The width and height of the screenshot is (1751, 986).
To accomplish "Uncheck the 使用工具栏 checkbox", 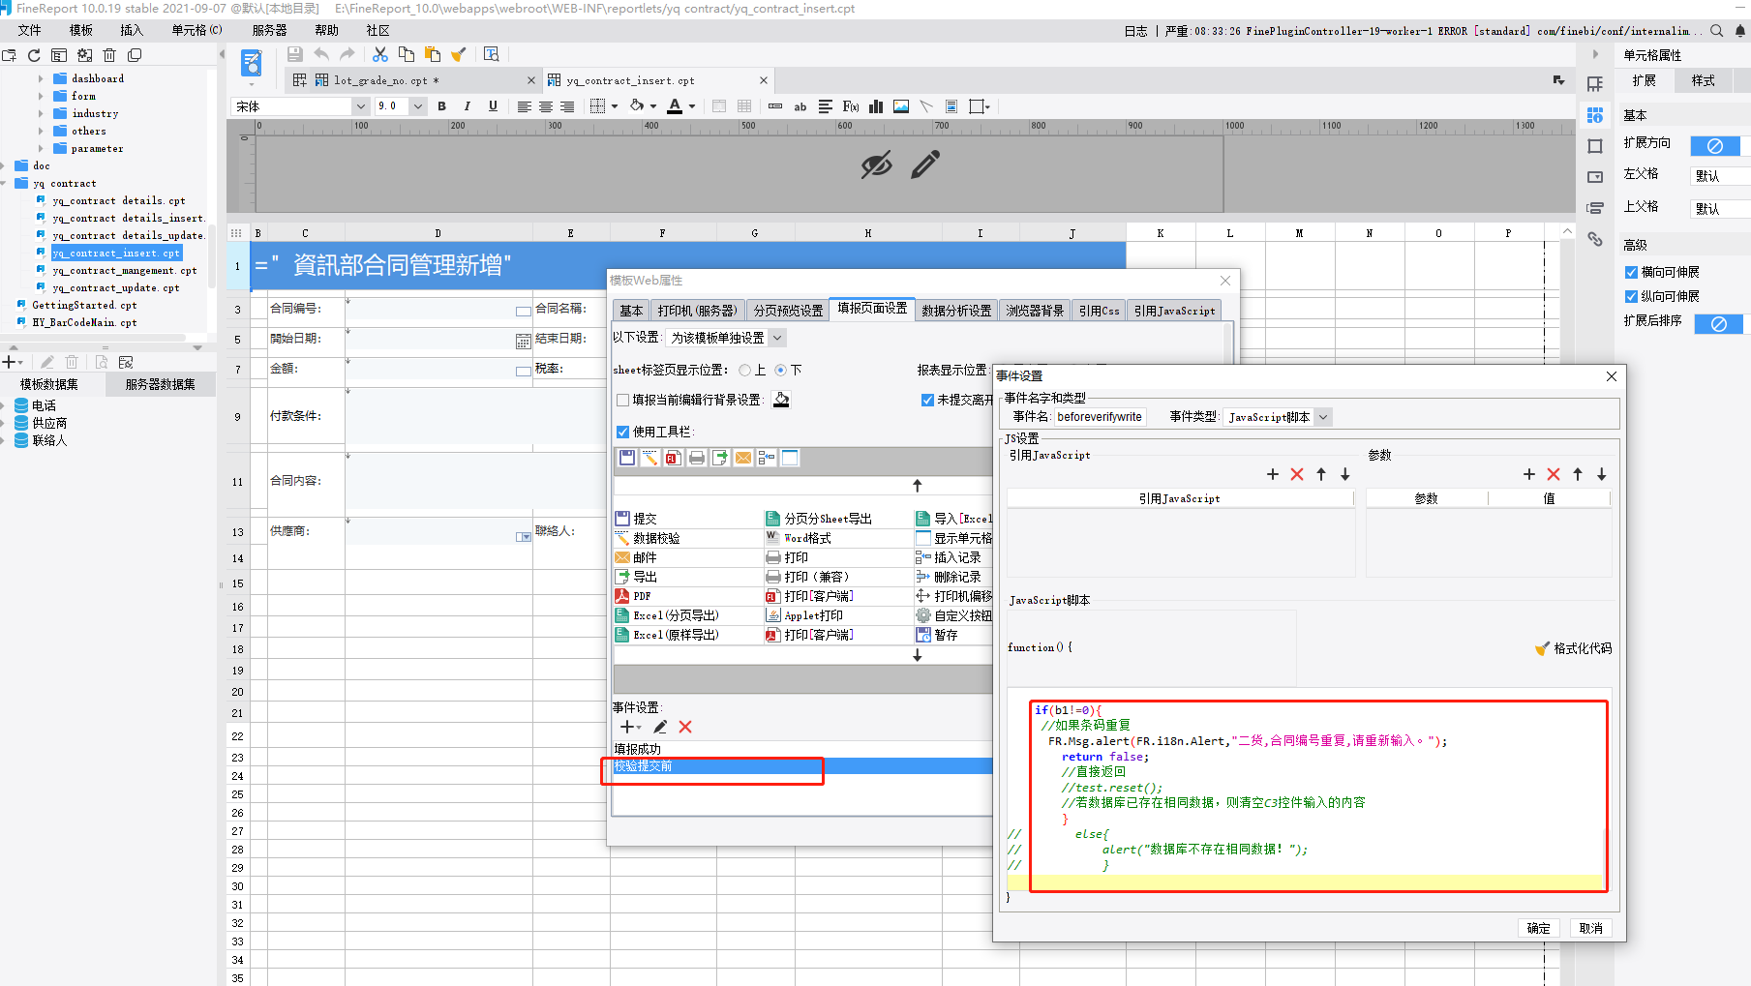I will pos(623,433).
